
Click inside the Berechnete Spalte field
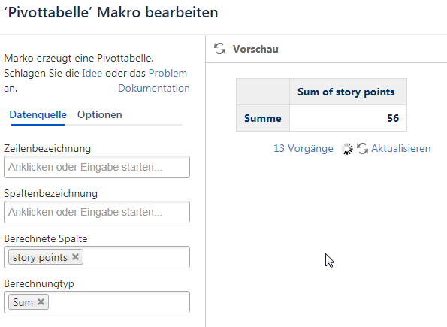point(135,257)
